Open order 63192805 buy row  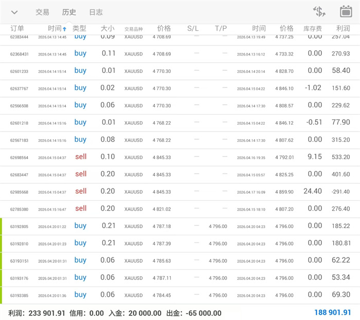(x=180, y=226)
